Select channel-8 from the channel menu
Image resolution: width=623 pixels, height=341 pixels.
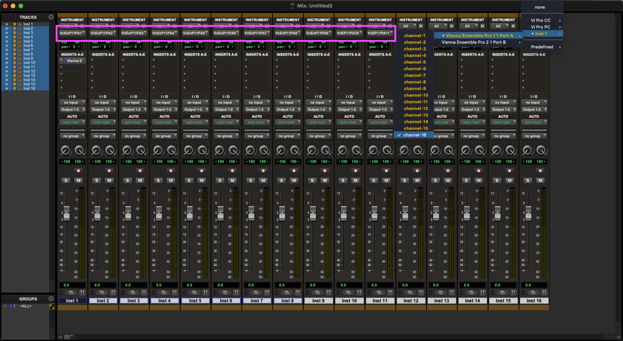pos(414,82)
